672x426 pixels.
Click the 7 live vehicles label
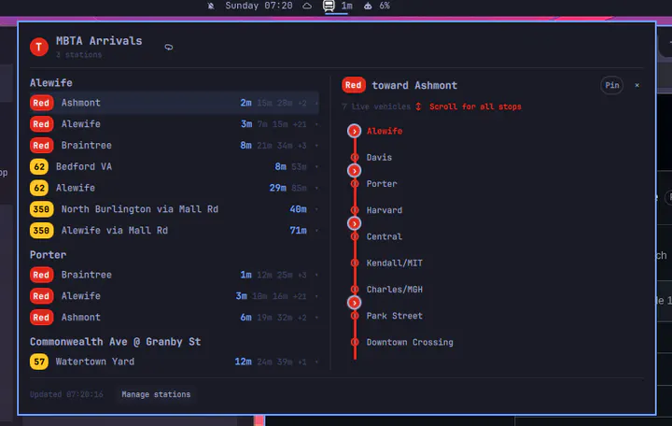click(376, 106)
